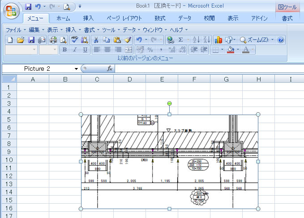Switch to the ページ レイアウト tab
The width and height of the screenshot is (304, 218).
click(124, 18)
